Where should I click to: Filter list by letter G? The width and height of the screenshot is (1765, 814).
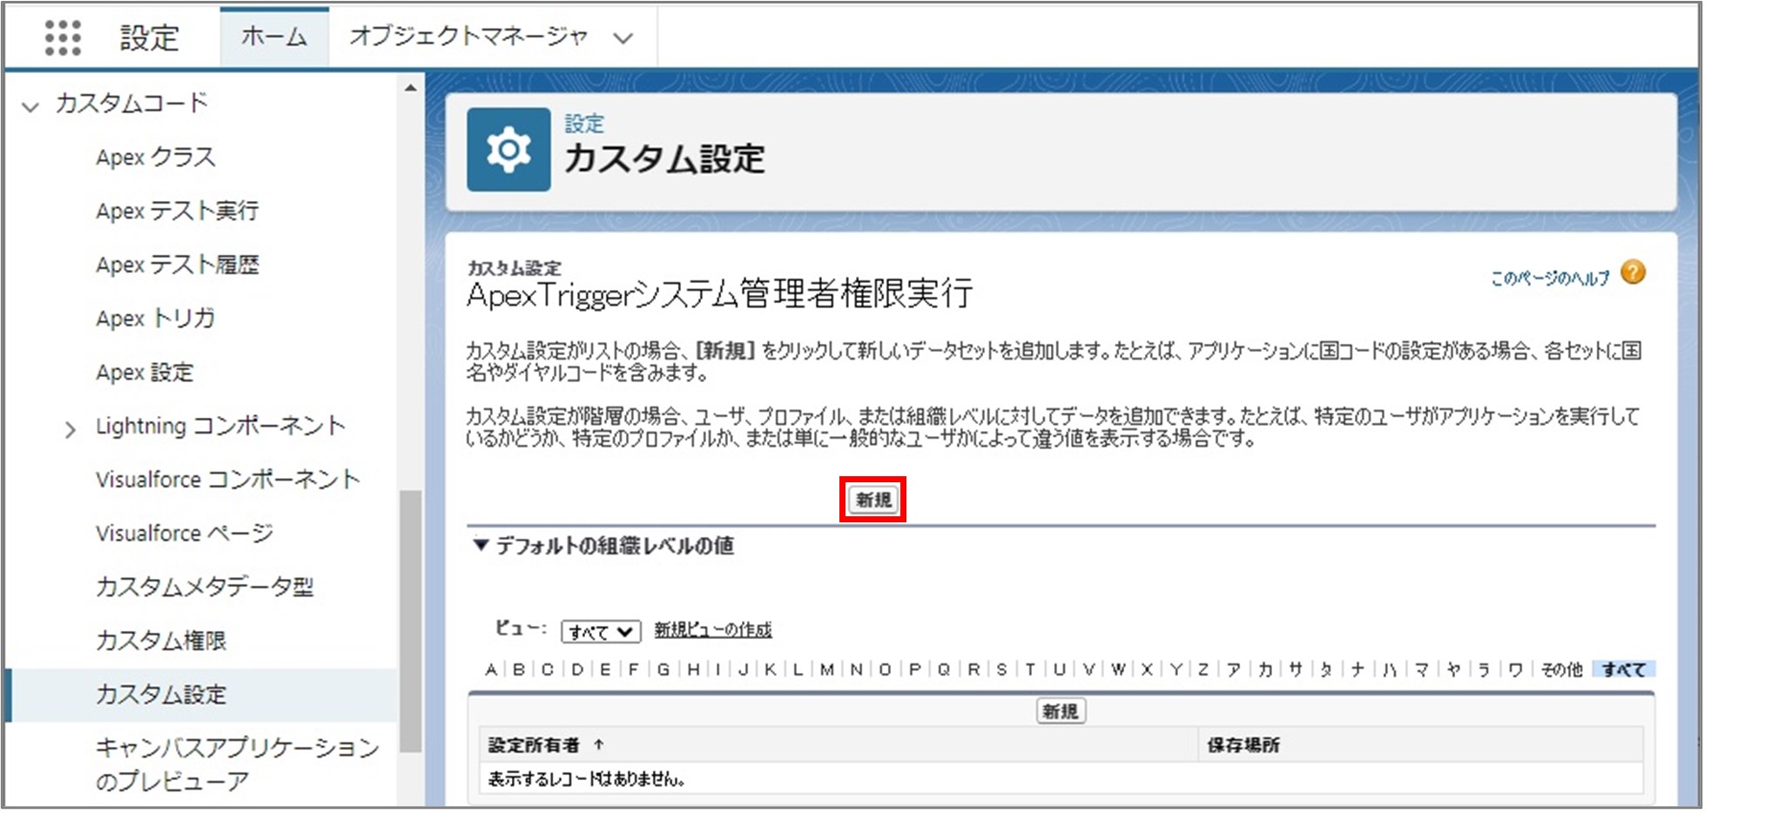[x=664, y=669]
